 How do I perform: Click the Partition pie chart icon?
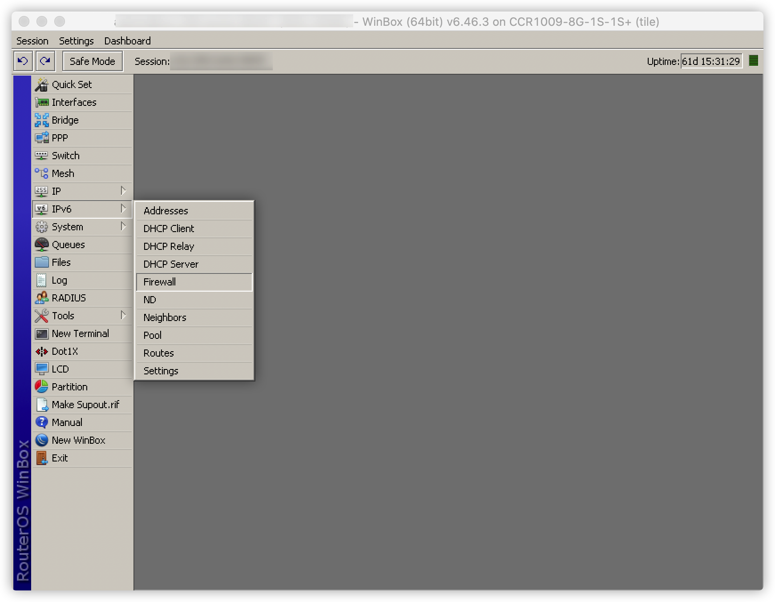pos(41,387)
